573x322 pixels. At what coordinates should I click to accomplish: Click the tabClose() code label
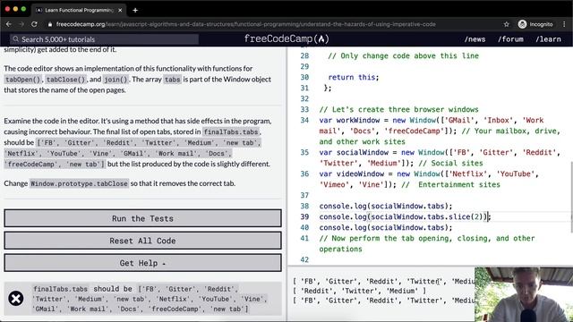[x=65, y=80]
